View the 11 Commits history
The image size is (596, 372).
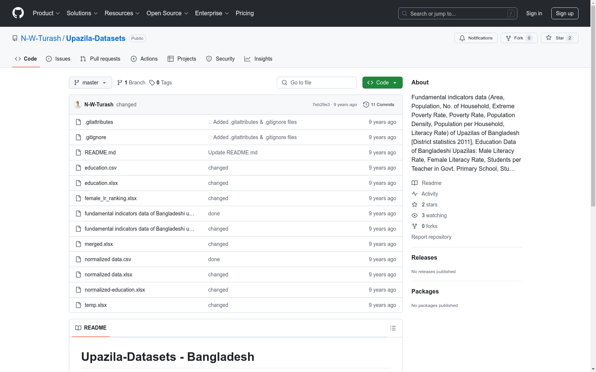pos(379,105)
